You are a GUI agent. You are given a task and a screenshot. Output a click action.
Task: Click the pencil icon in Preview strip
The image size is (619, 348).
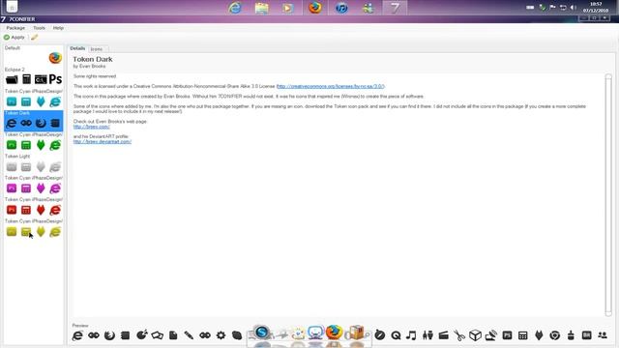click(189, 335)
